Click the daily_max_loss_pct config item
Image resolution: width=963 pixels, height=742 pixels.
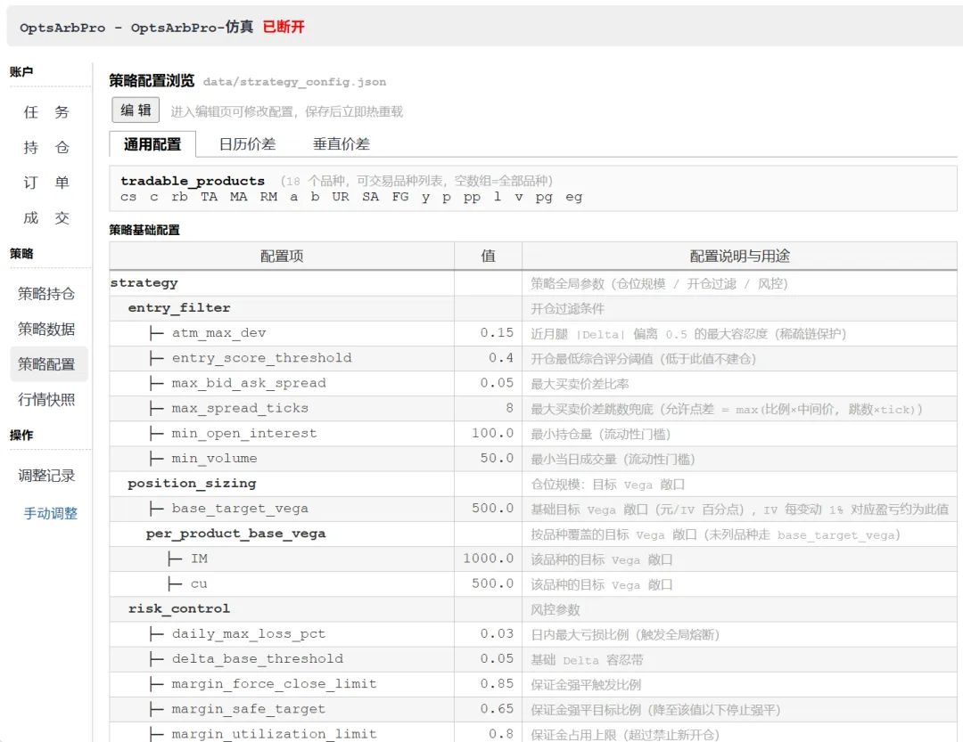coord(249,634)
